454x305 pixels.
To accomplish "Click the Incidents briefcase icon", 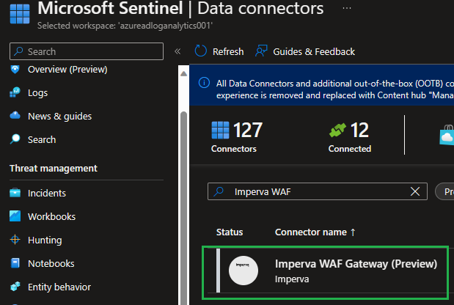I will pyautogui.click(x=15, y=193).
